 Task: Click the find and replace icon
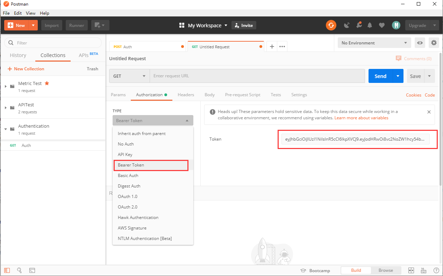point(19,270)
